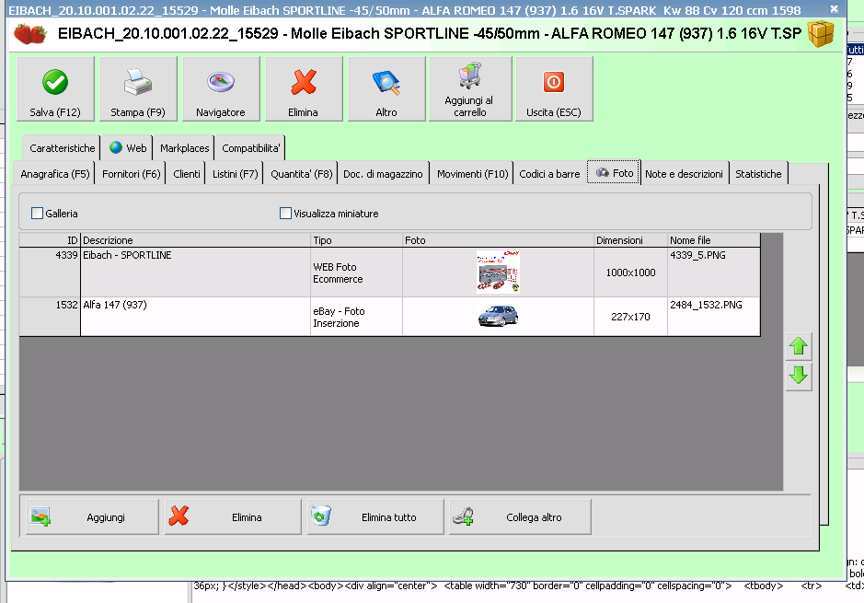Click file name 2484_1532.PNG
864x603 pixels.
tap(706, 305)
